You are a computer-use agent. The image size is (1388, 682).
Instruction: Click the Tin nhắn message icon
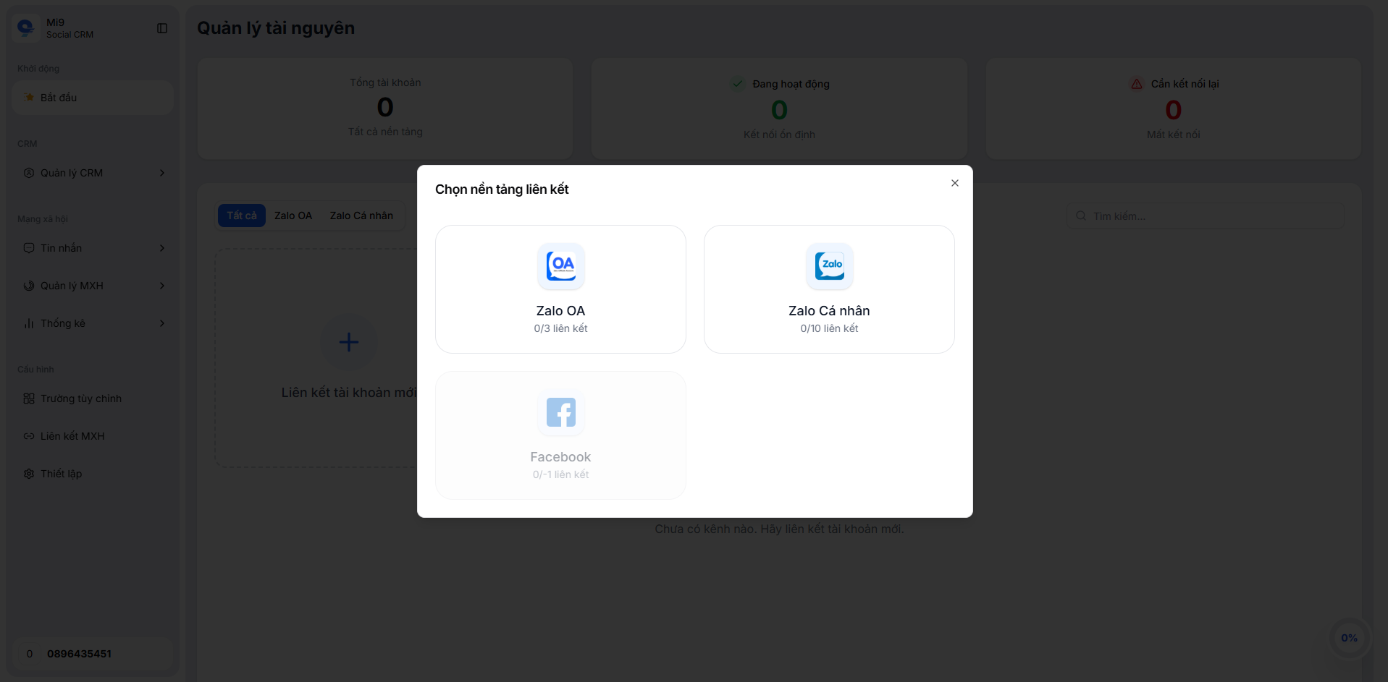(x=29, y=248)
